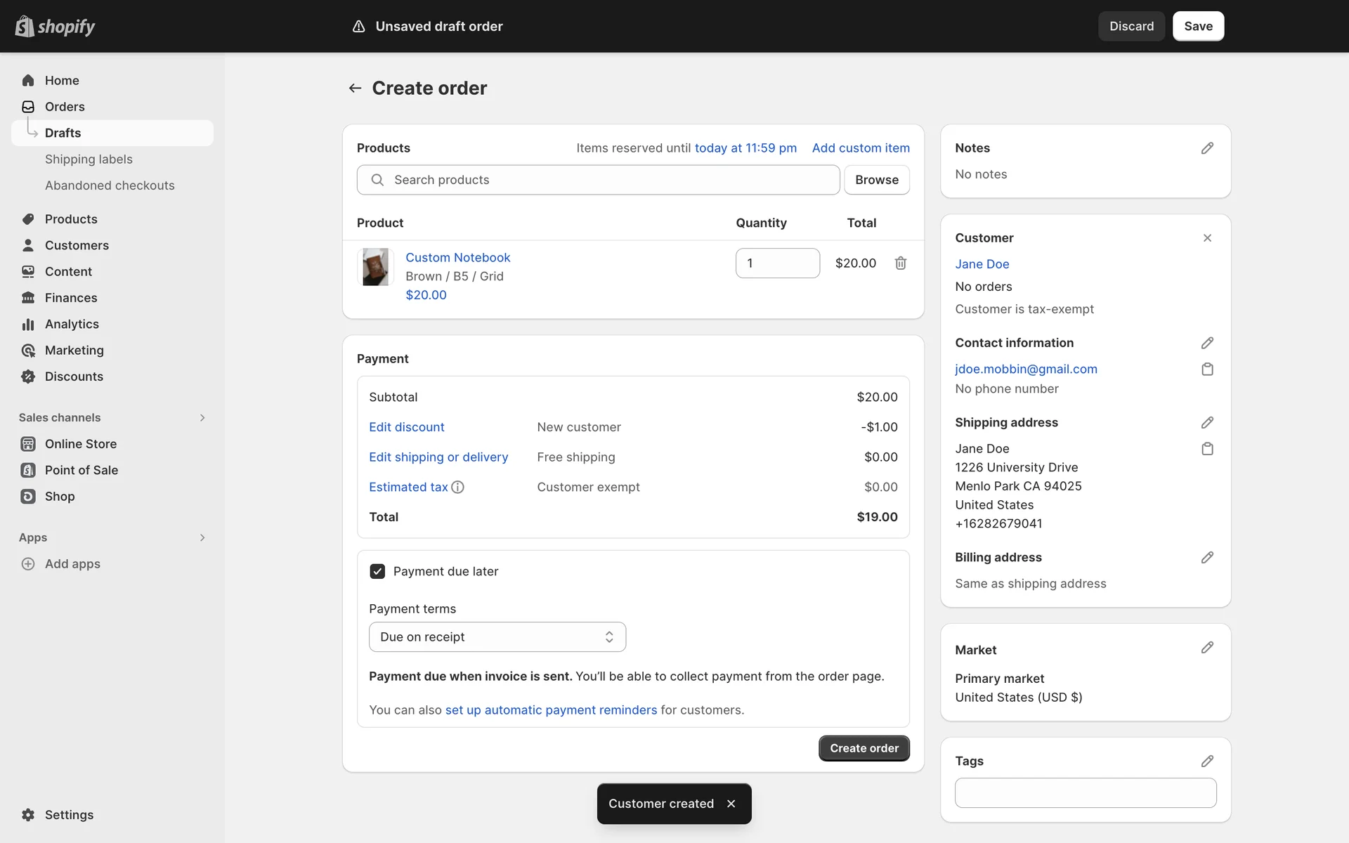The width and height of the screenshot is (1349, 843).
Task: Click the Search products field
Action: (x=597, y=180)
